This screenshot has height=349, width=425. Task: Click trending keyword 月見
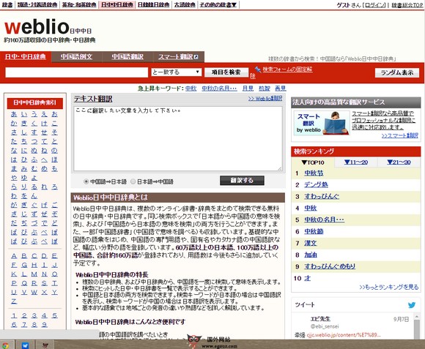(248, 89)
